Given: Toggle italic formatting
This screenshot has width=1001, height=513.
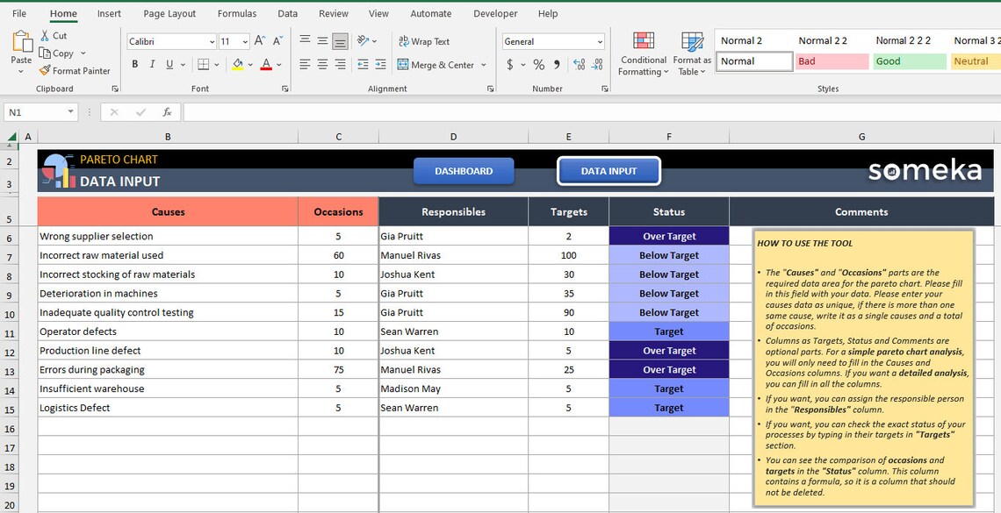Looking at the screenshot, I should [x=150, y=64].
